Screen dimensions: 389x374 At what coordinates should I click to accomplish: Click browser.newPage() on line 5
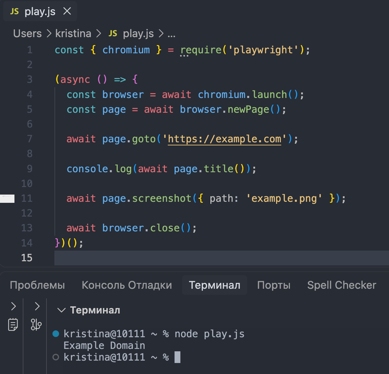[230, 109]
